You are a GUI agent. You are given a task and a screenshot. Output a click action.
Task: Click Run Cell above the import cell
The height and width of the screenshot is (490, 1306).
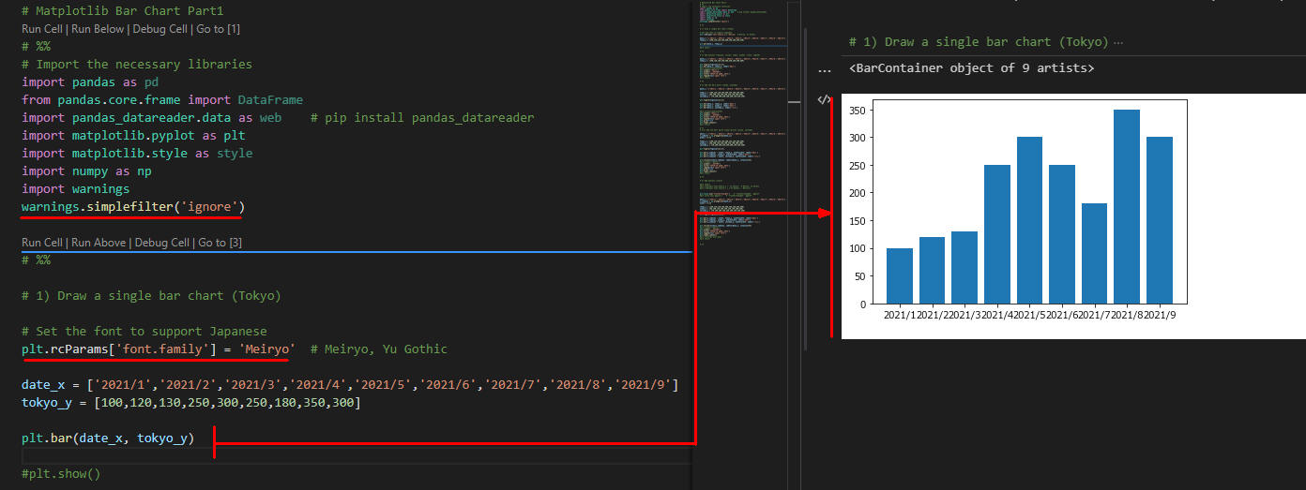pyautogui.click(x=43, y=29)
